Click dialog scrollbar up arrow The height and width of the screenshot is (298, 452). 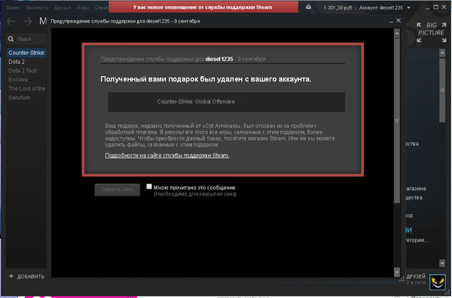click(x=397, y=33)
